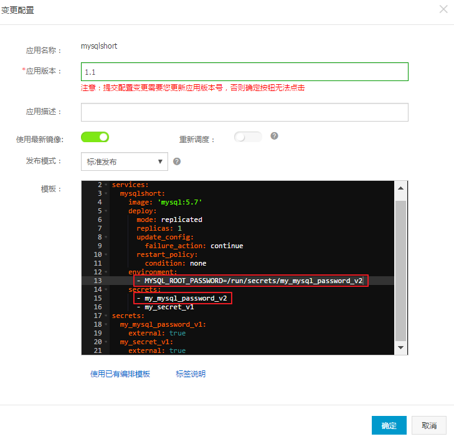
Task: Toggle the 使用最新镜像 switch off
Action: click(95, 137)
